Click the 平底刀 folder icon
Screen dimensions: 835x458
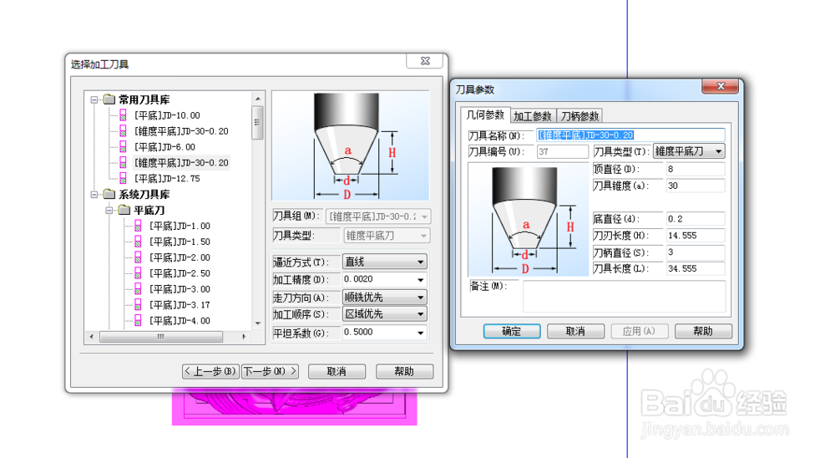[124, 210]
